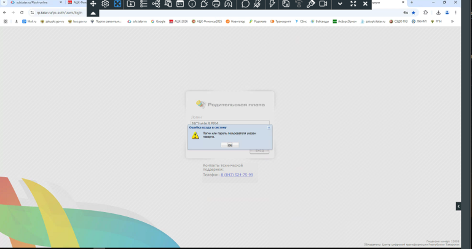Click the lightning bolt actions icon
472x249 pixels.
(272, 4)
